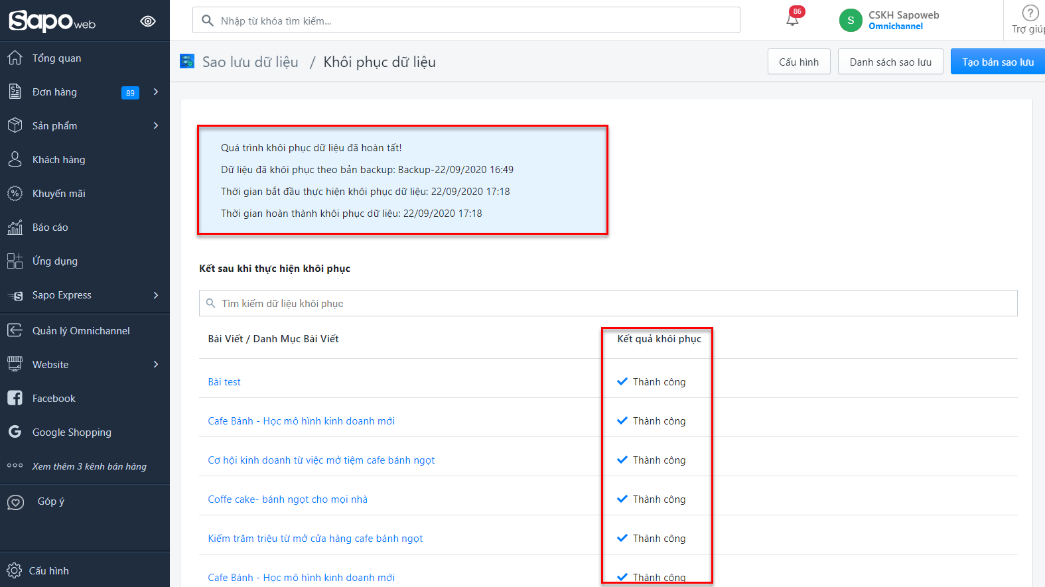The image size is (1045, 587).
Task: Open the Facebook channel icon
Action: tap(15, 398)
